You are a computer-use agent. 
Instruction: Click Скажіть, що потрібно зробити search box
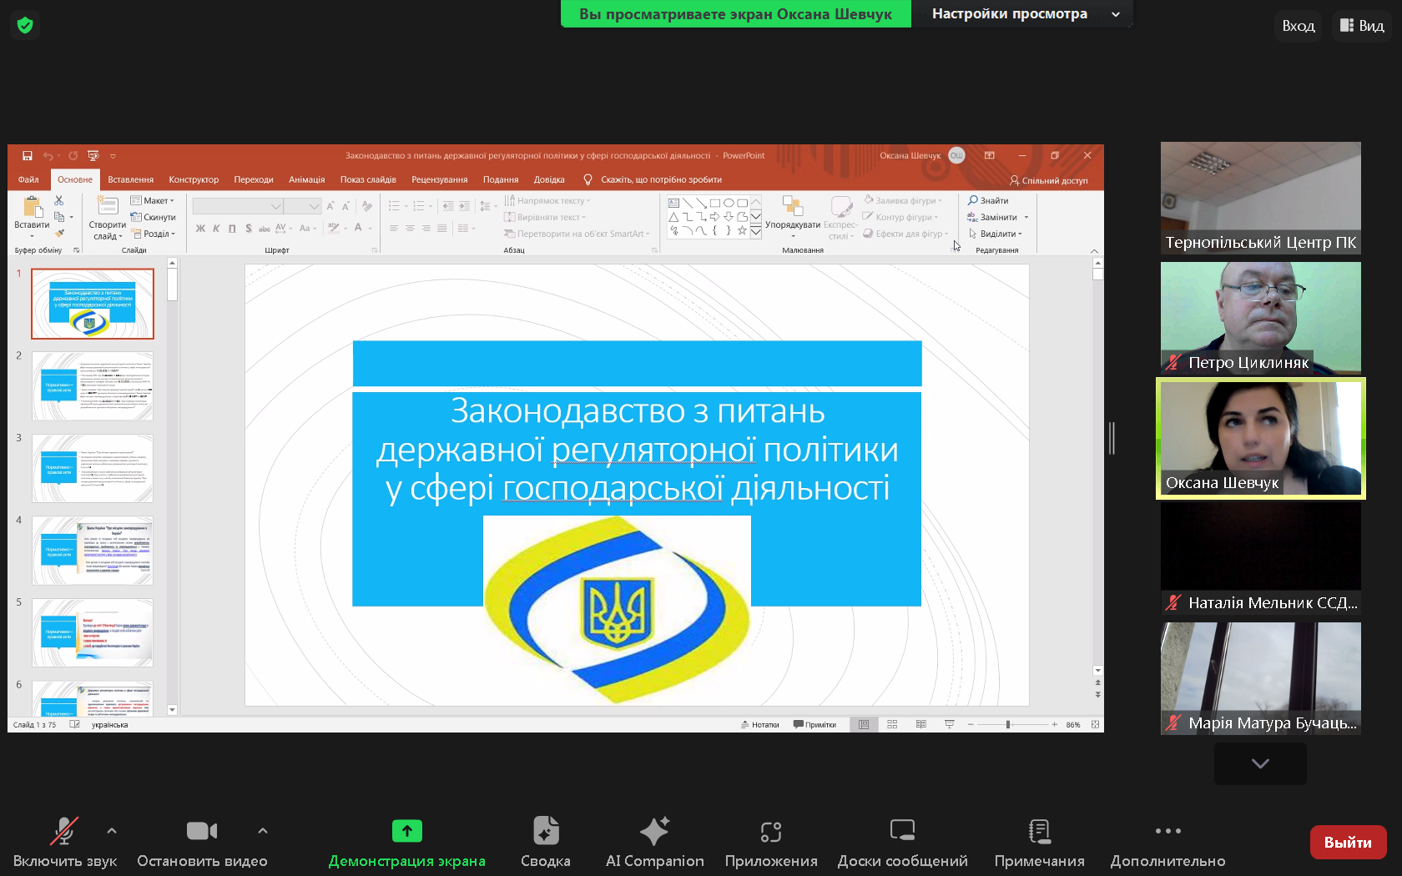[x=653, y=179]
